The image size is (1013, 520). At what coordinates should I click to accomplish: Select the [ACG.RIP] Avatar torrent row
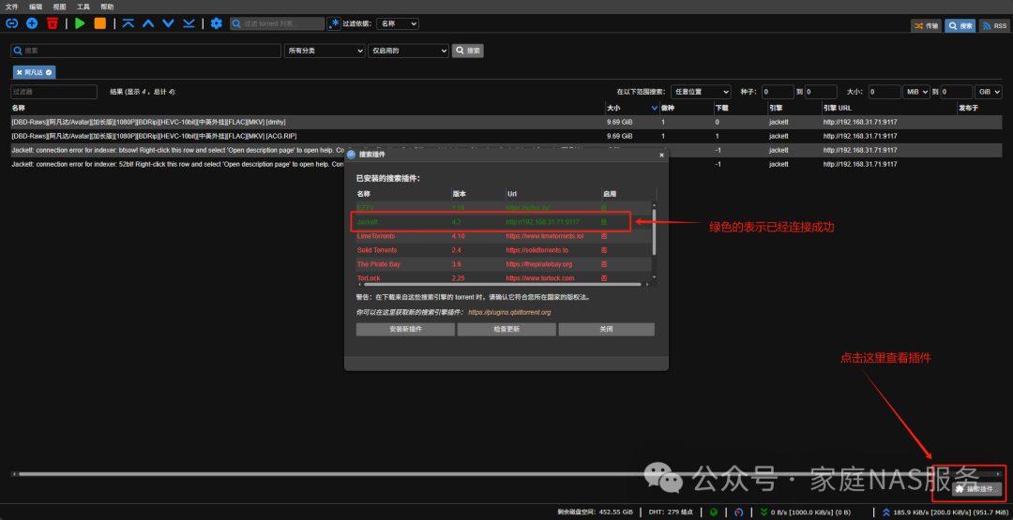tap(506, 136)
